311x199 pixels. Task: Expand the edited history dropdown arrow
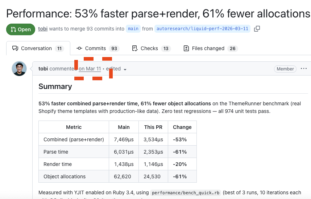click(x=125, y=69)
